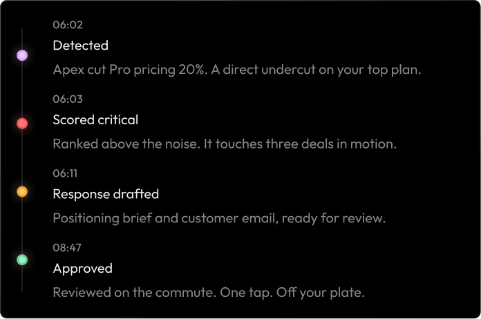Click the green Approved timeline dot
The height and width of the screenshot is (319, 481).
pos(22,260)
